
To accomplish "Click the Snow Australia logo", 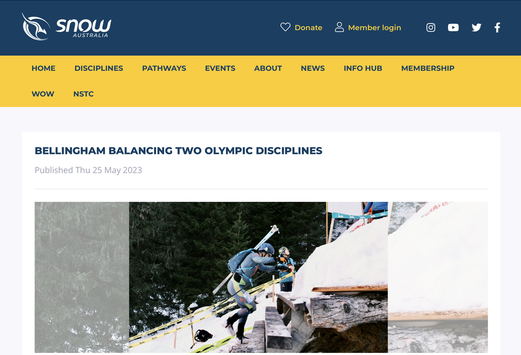I will coord(67,27).
